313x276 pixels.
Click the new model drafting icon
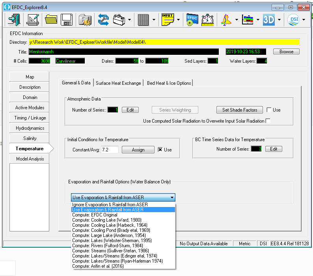[x=33, y=20]
